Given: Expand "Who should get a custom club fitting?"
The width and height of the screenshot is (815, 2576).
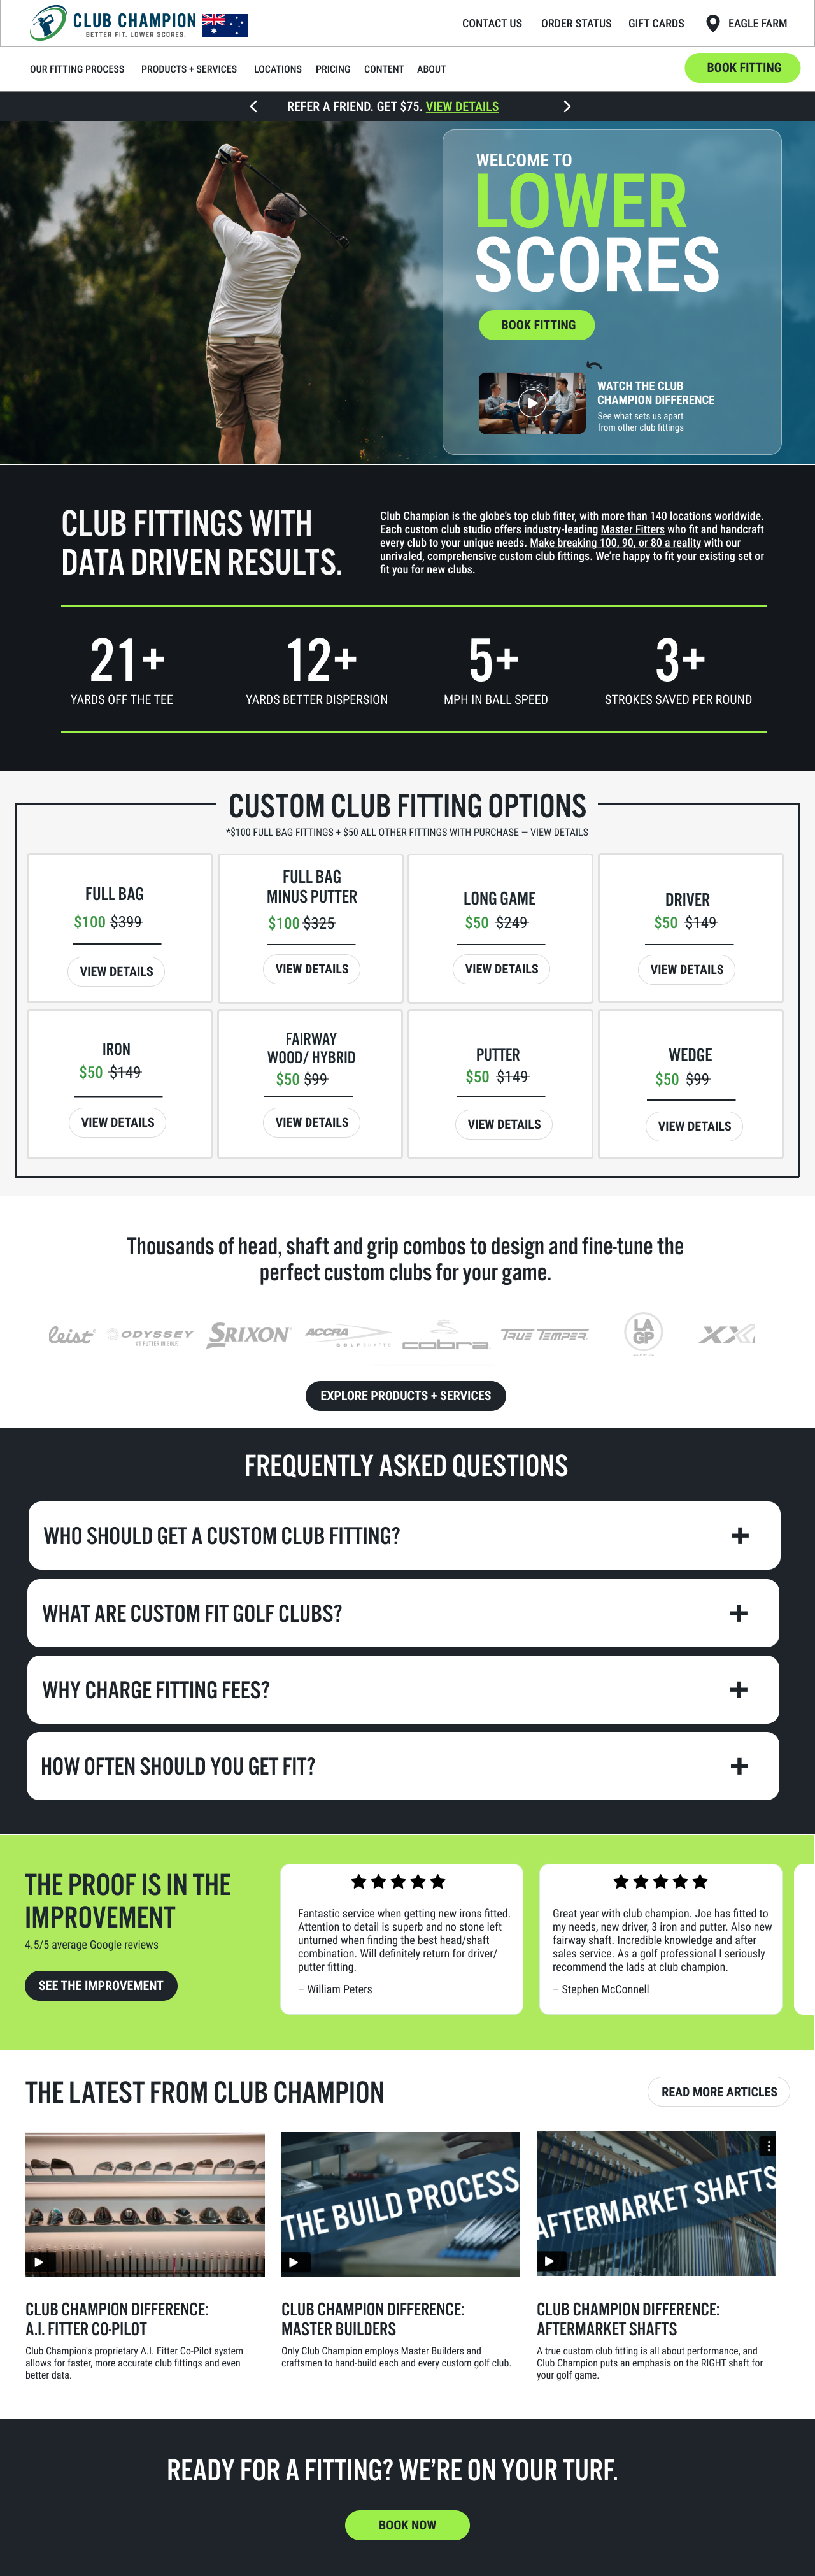Looking at the screenshot, I should 739,1535.
